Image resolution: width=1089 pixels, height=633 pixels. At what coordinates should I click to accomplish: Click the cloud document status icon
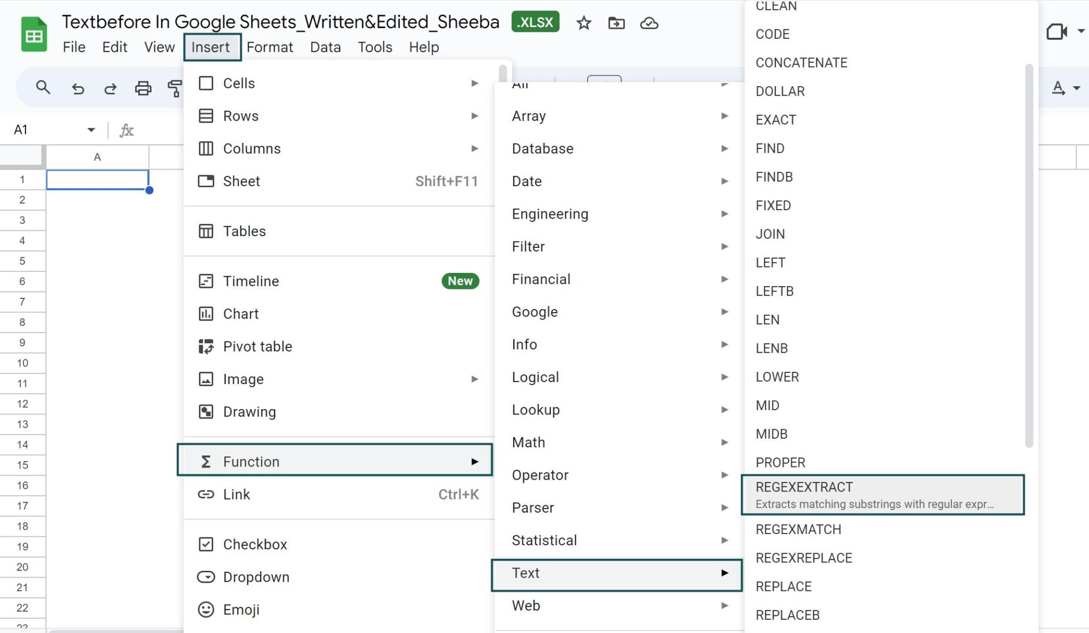click(649, 23)
